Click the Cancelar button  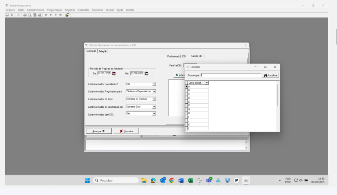pyautogui.click(x=126, y=131)
